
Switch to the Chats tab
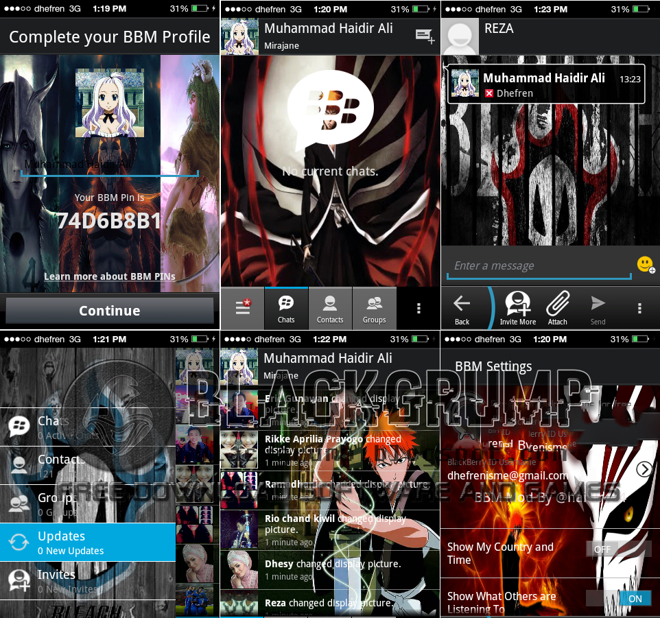coord(286,307)
